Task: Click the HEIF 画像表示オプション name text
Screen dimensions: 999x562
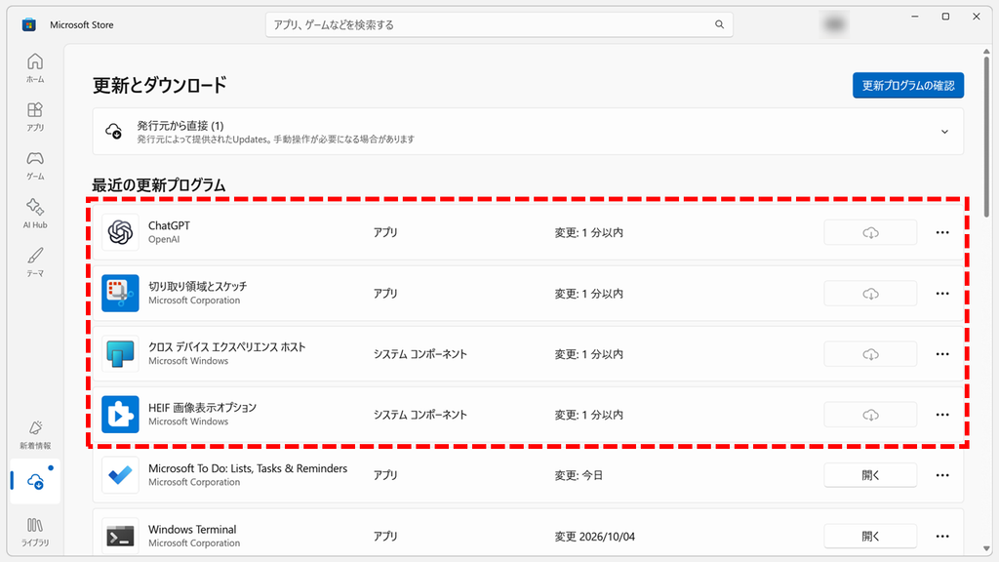Action: click(x=202, y=407)
